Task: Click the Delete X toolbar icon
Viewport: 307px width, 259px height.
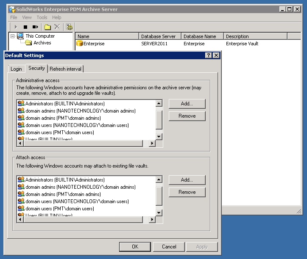Action: tap(57, 27)
